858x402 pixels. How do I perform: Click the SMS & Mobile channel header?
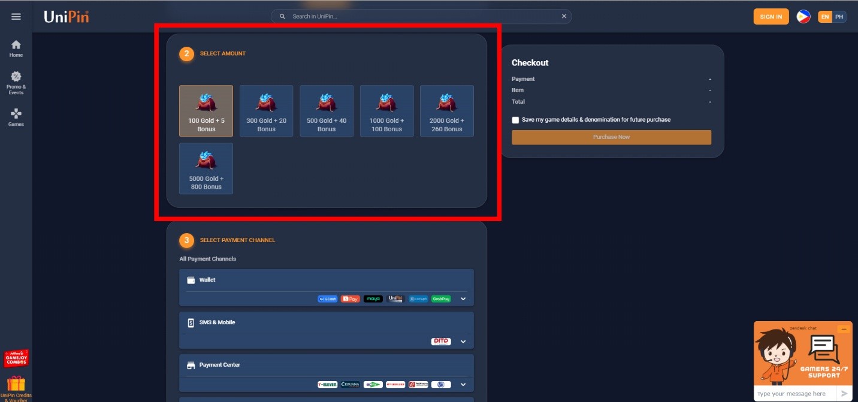(327, 323)
